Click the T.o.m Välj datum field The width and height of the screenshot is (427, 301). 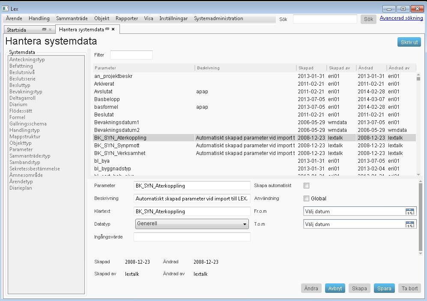(360, 224)
